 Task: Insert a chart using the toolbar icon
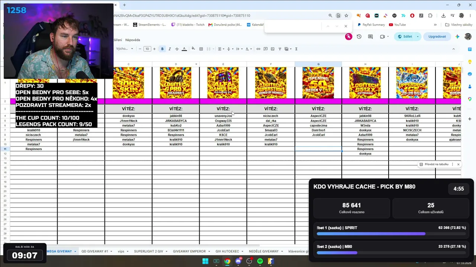[x=273, y=49]
